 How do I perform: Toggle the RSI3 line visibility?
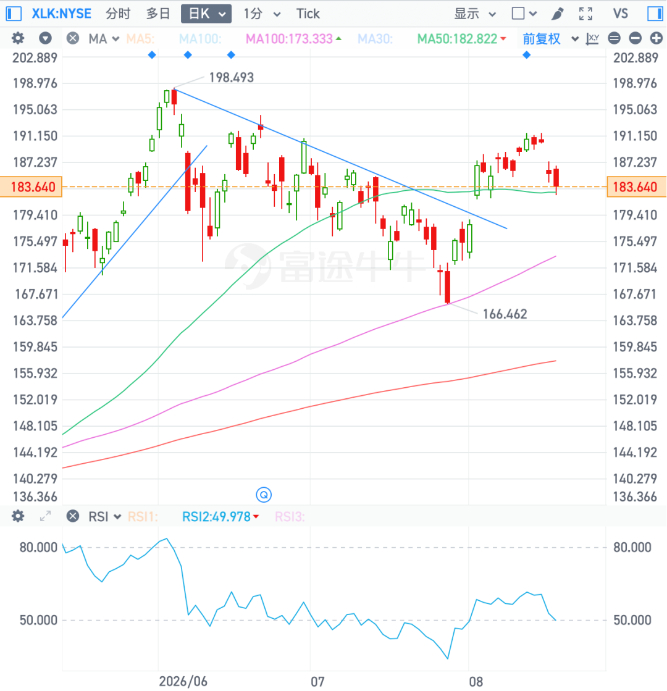click(290, 516)
